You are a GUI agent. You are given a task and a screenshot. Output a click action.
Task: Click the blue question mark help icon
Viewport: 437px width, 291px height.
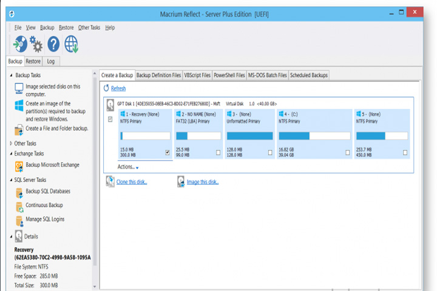tap(53, 44)
